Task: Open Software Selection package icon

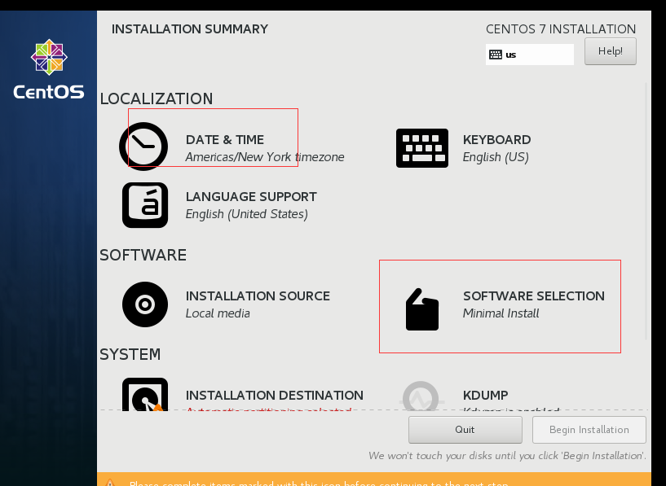Action: click(421, 309)
